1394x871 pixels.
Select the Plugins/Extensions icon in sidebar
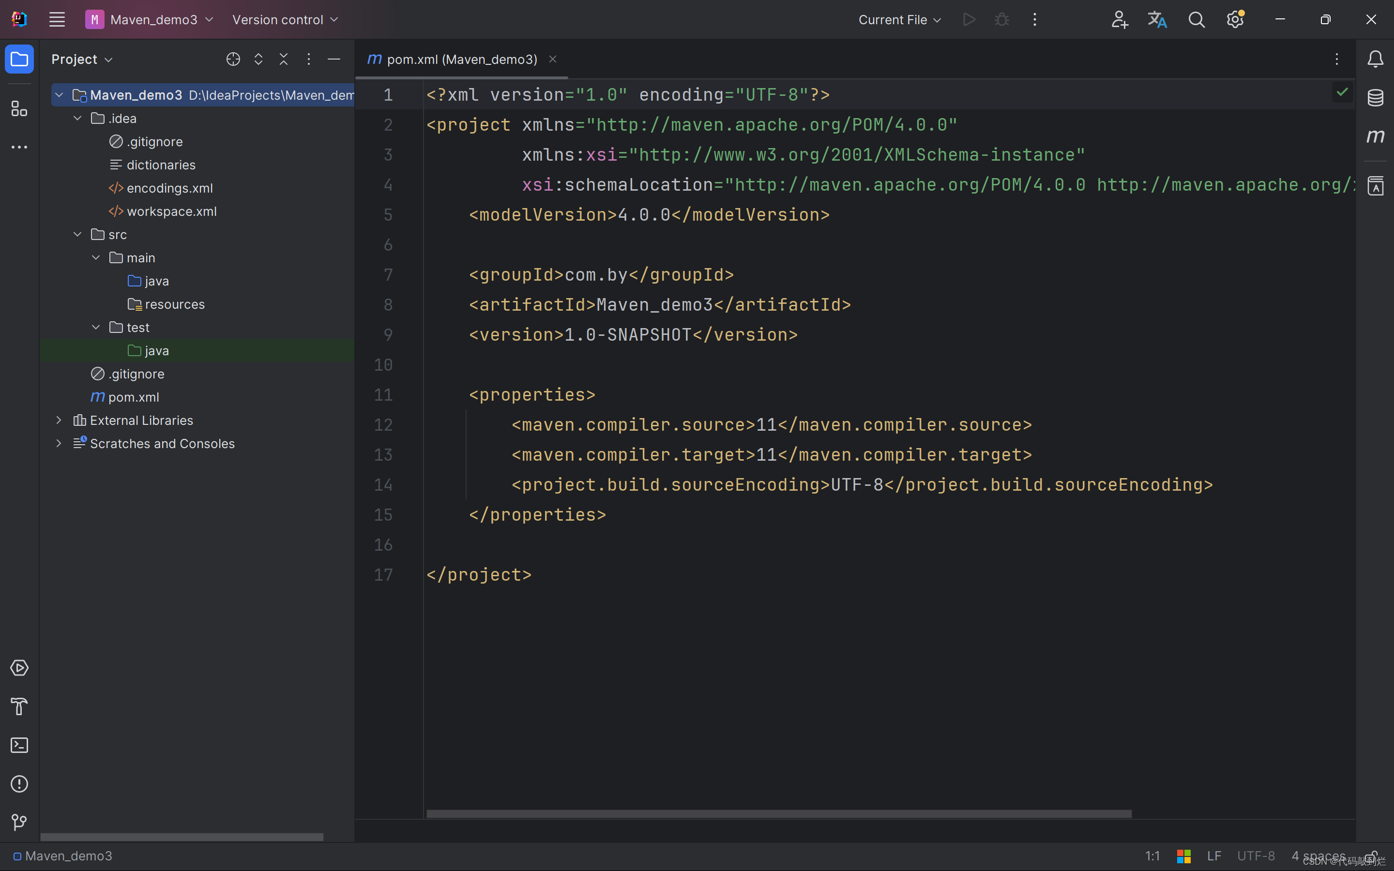(x=19, y=108)
